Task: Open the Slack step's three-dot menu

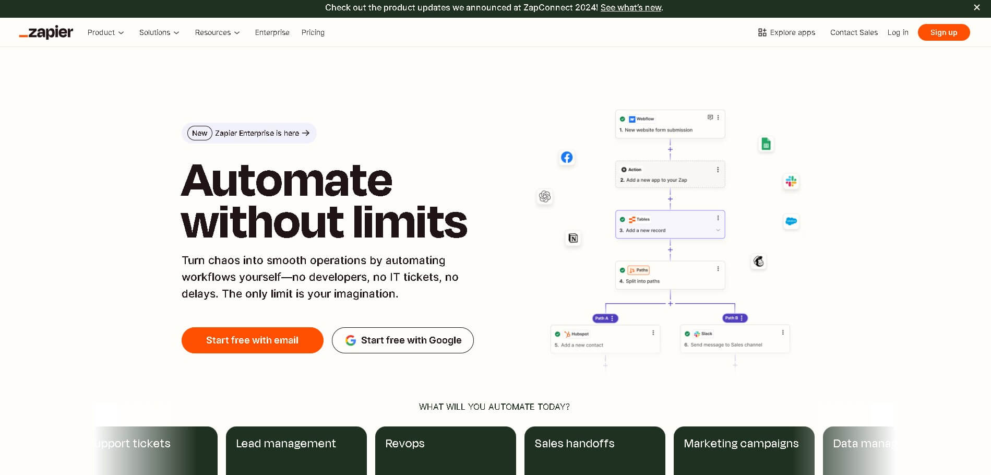Action: click(783, 332)
